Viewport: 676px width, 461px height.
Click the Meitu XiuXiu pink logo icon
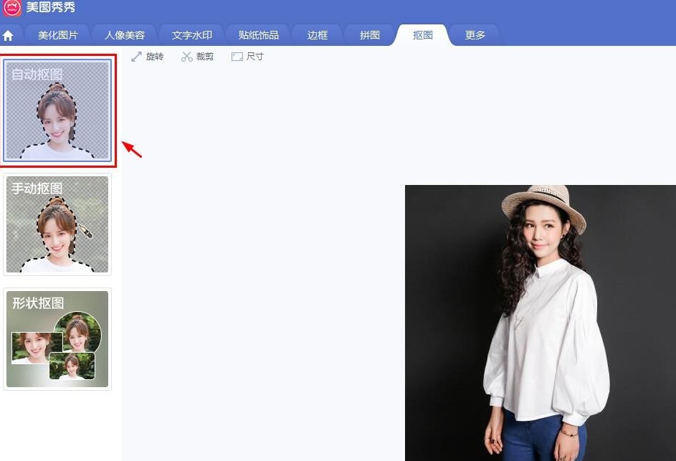(12, 9)
